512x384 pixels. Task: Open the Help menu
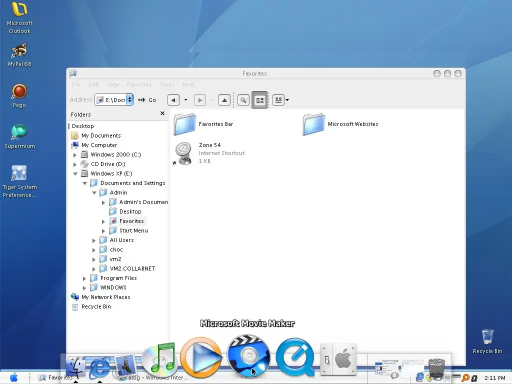(x=188, y=84)
